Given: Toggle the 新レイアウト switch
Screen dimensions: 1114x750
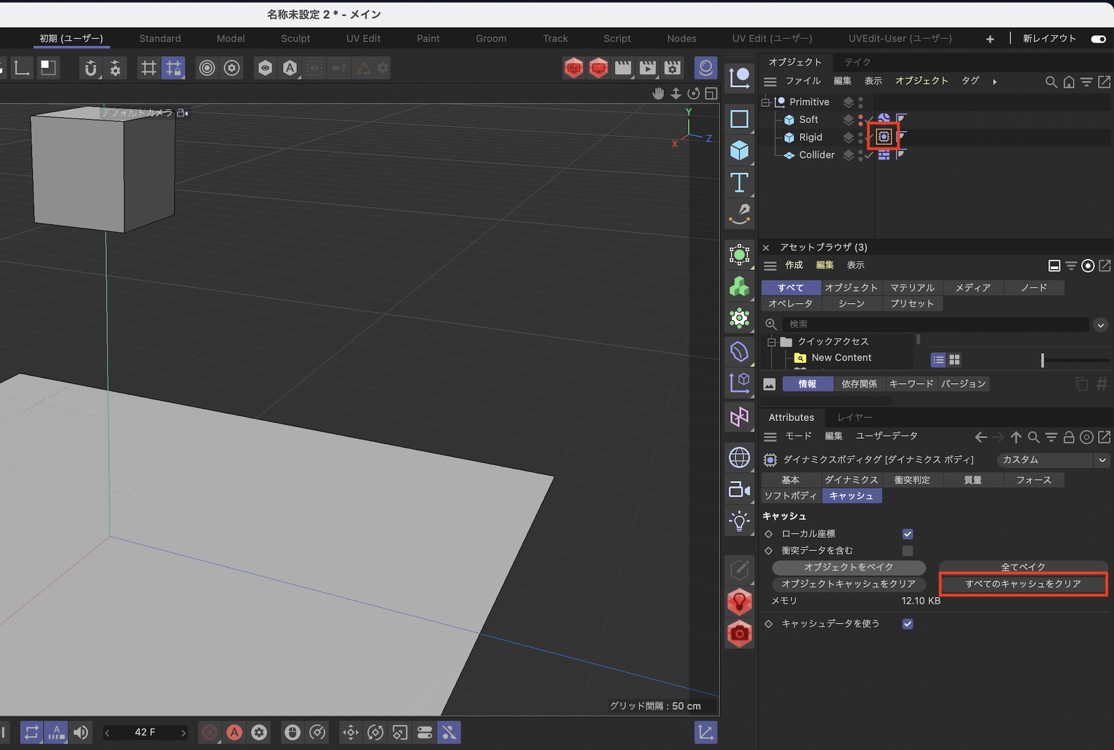Looking at the screenshot, I should click(1098, 39).
